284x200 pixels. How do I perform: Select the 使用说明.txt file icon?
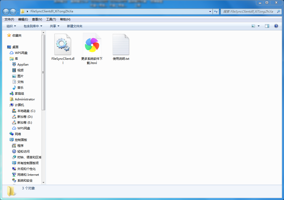click(x=121, y=44)
